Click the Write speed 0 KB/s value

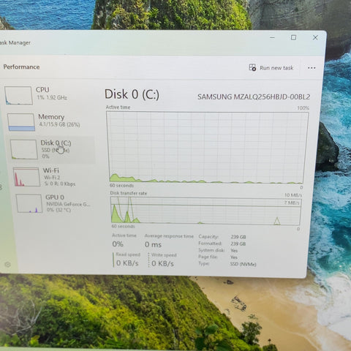click(163, 263)
